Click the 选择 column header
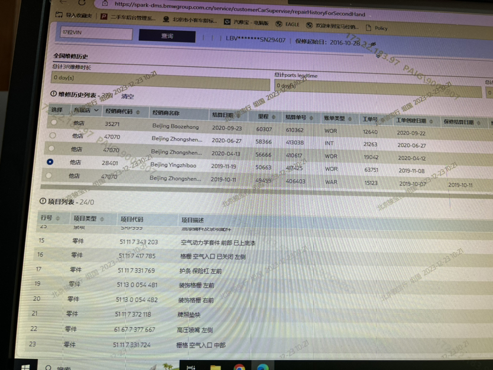This screenshot has height=370, width=493. (x=57, y=109)
